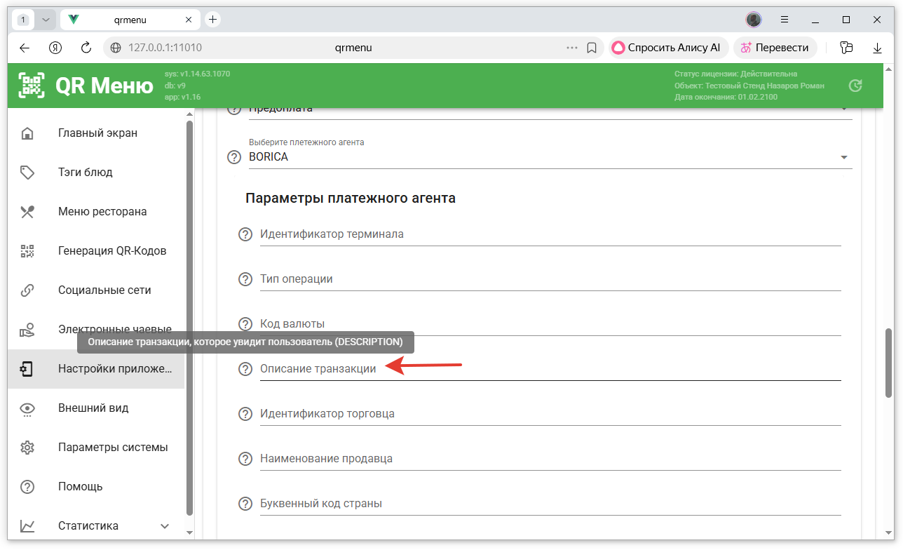
Task: Click the refresh icon in green header
Action: click(x=855, y=86)
